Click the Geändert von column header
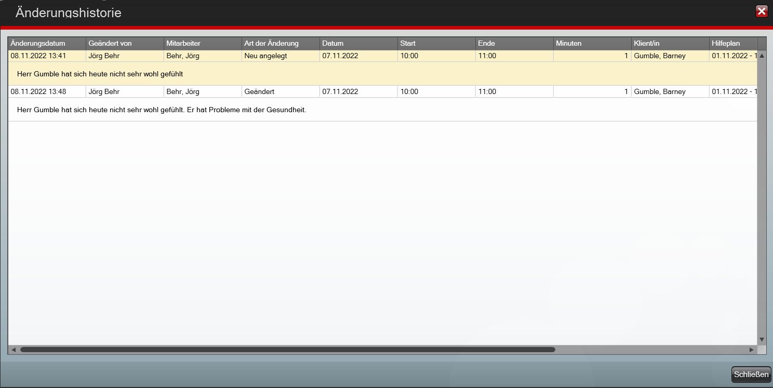 tap(125, 44)
